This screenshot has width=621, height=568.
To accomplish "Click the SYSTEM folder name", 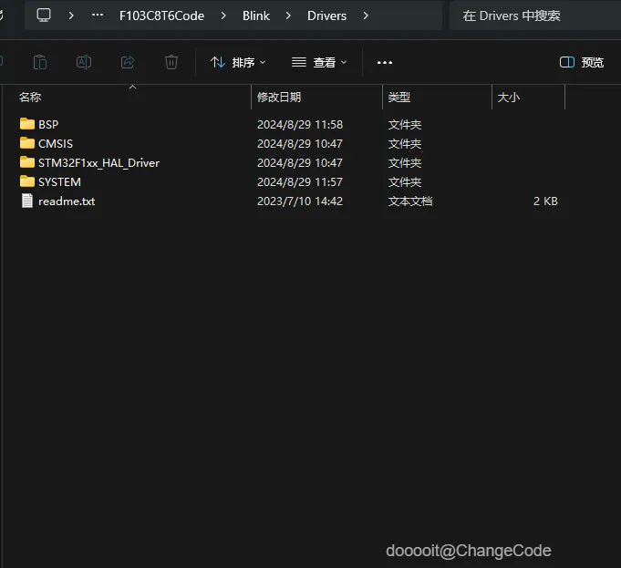I will coord(59,181).
